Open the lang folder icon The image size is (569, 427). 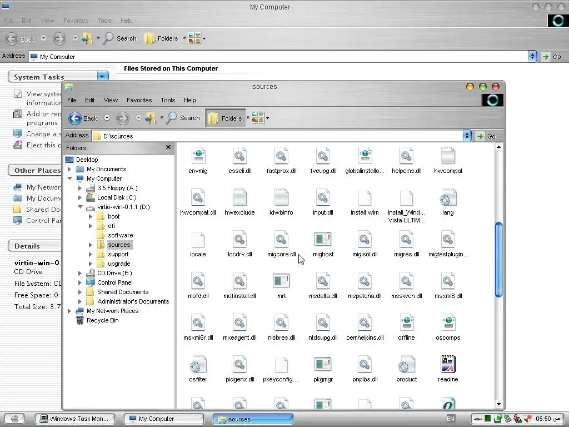(448, 198)
